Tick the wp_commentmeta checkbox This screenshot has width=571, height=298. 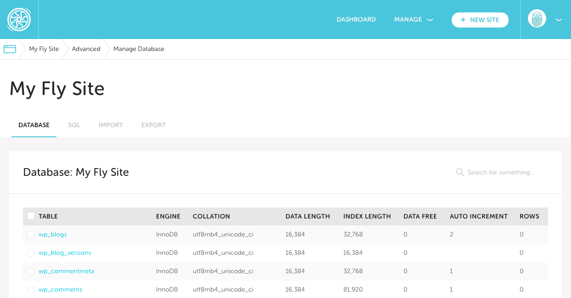point(31,271)
